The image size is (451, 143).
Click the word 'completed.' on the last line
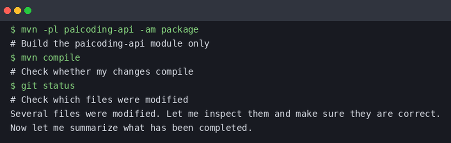[225, 128]
